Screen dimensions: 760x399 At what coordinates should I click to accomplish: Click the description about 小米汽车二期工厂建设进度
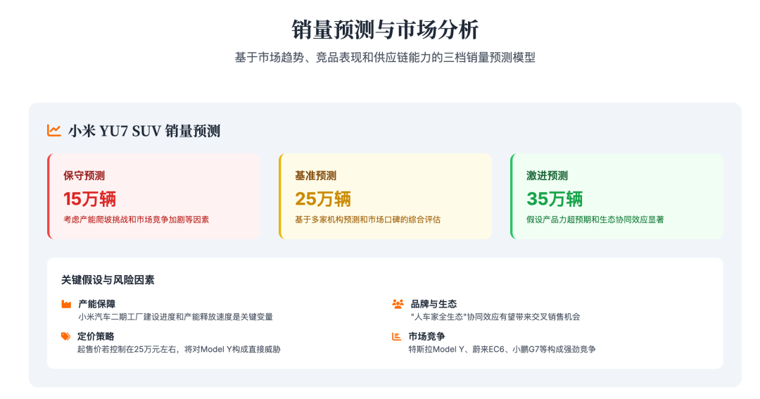tap(175, 317)
